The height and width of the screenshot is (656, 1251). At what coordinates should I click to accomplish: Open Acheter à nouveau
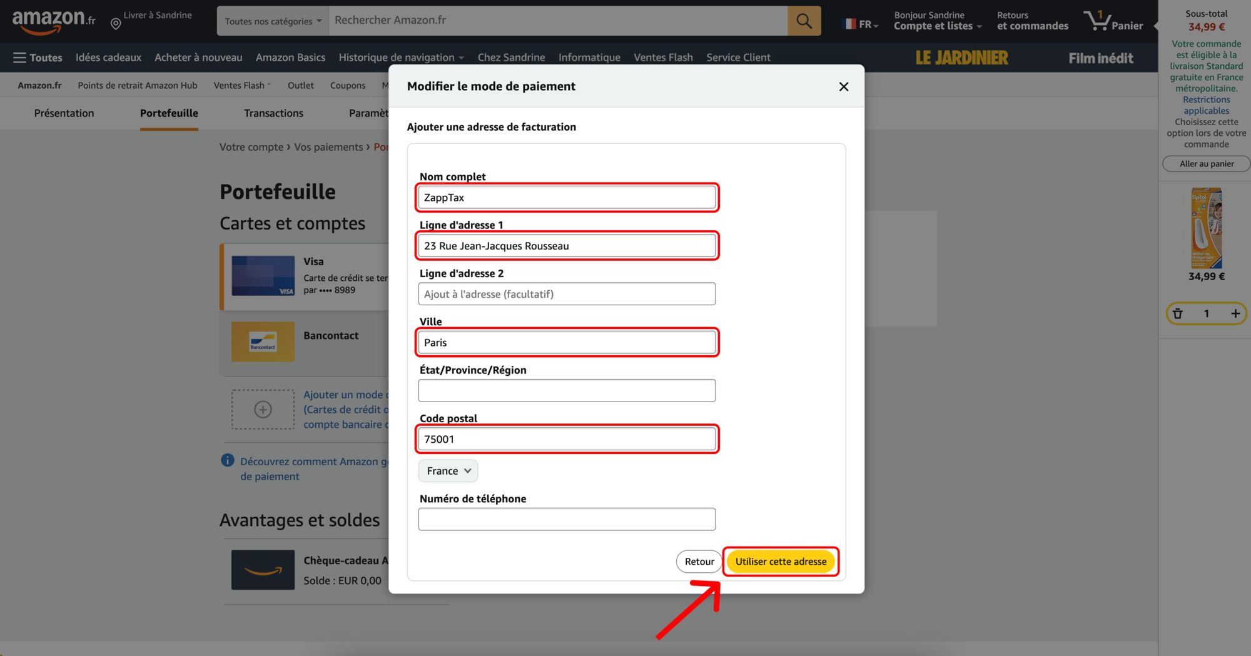click(x=198, y=58)
